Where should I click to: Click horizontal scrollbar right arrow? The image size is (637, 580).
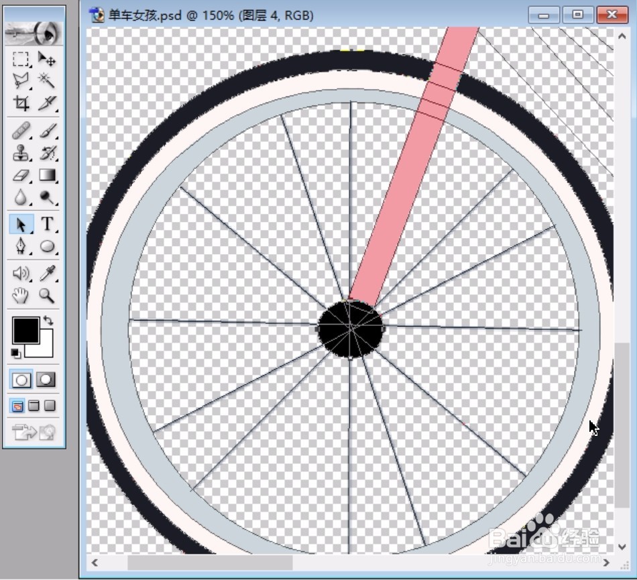606,563
